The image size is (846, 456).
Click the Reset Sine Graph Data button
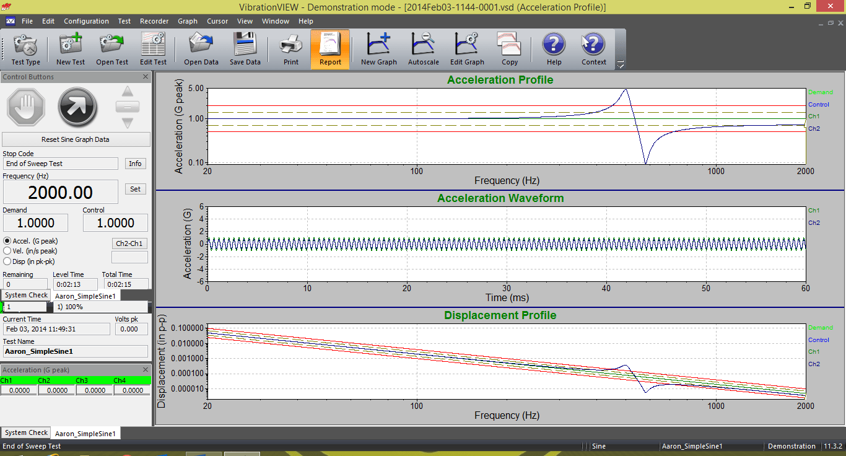(x=76, y=139)
